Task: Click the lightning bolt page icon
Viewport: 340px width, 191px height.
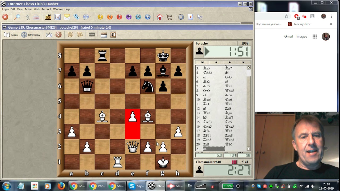Action: pyautogui.click(x=190, y=17)
